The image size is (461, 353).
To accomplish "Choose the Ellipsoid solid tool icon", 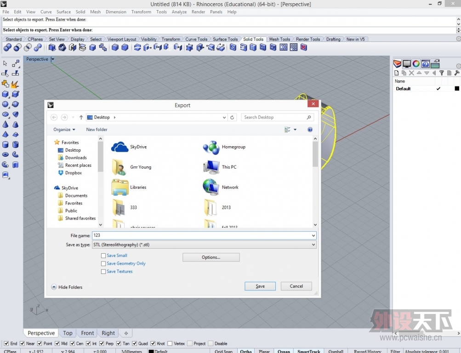I will click(x=6, y=114).
